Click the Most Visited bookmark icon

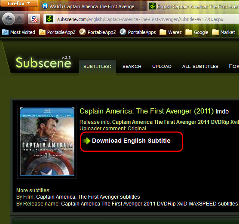[5, 32]
